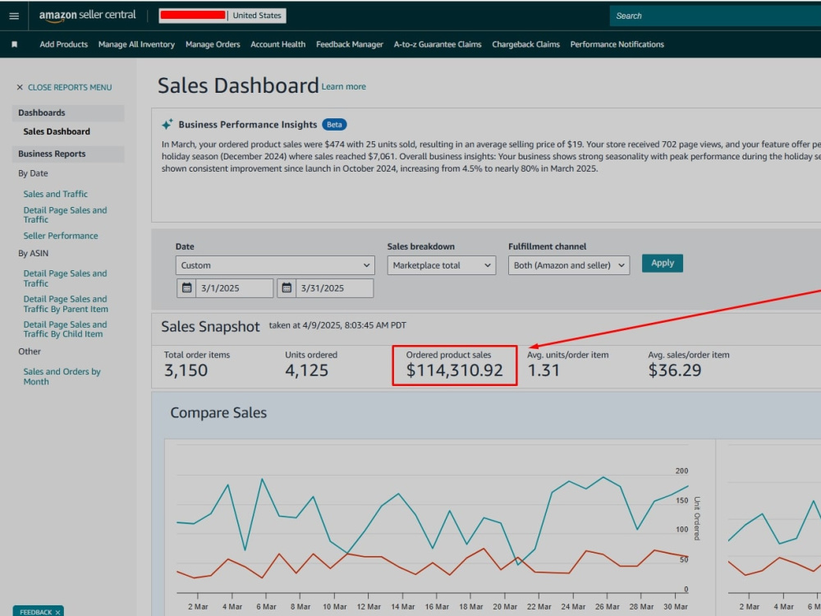821x616 pixels.
Task: Go to Manage All Inventory
Action: pos(136,44)
